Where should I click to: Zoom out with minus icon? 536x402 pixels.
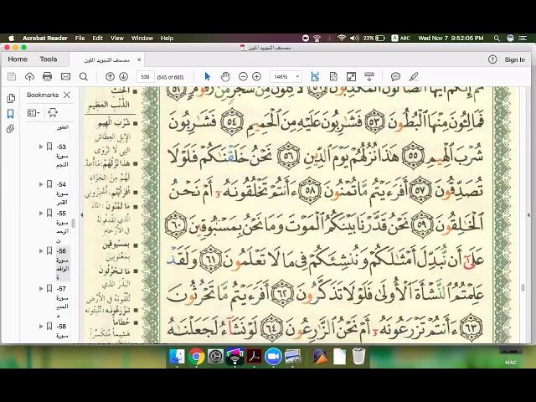pyautogui.click(x=243, y=76)
